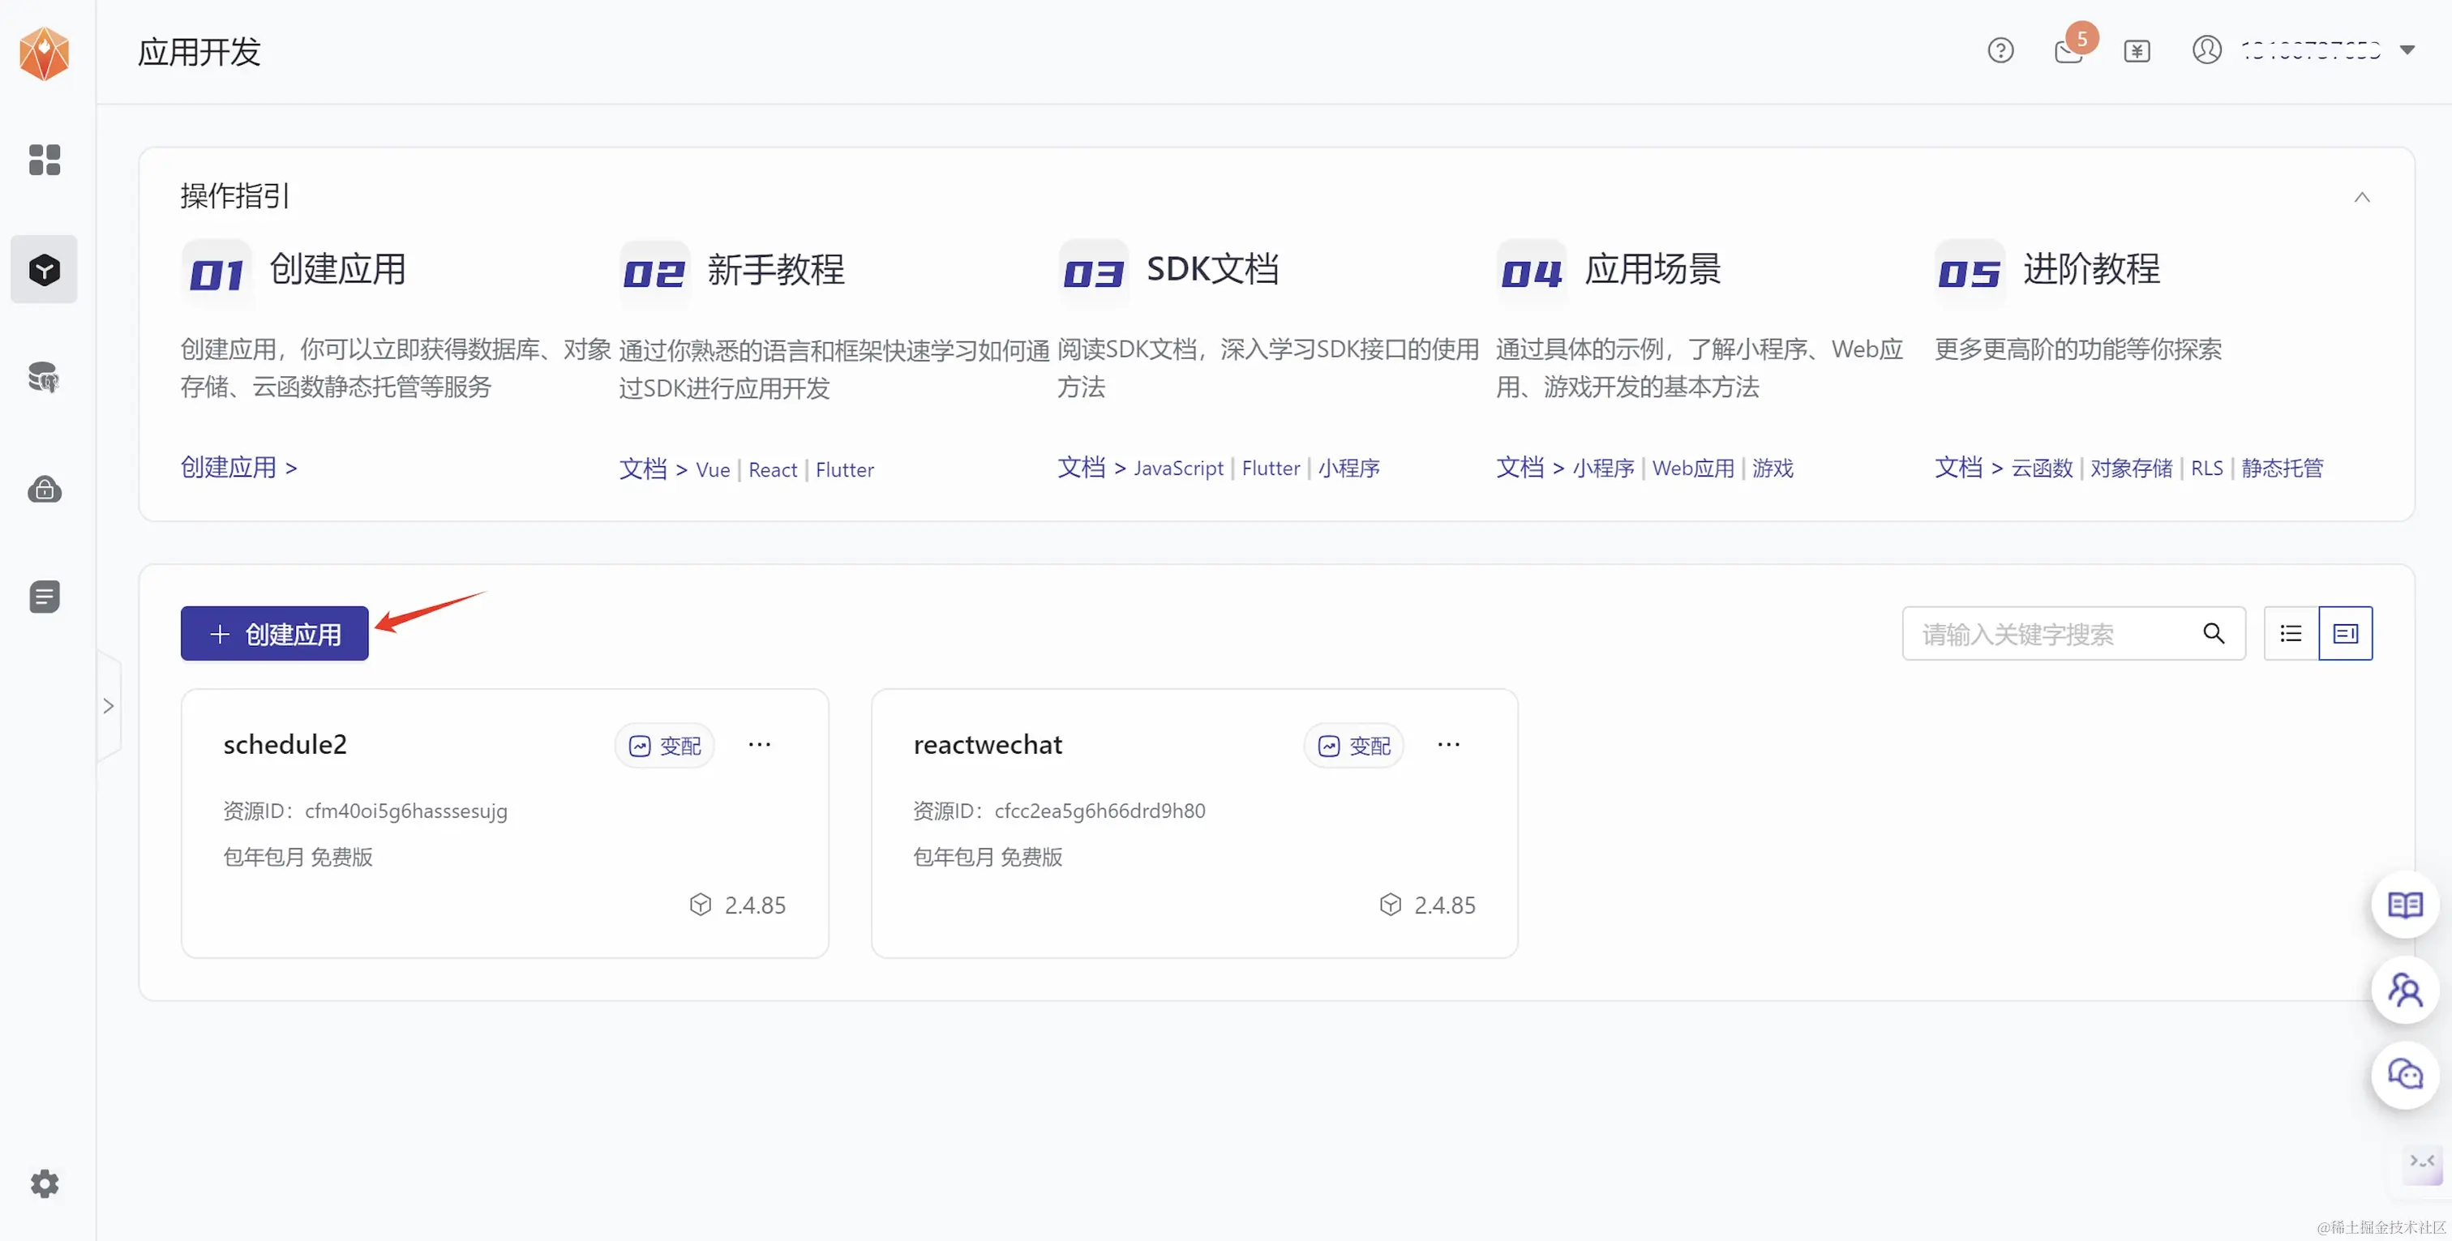This screenshot has height=1241, width=2452.
Task: Open settings gear at bottom of sidebar
Action: [44, 1184]
